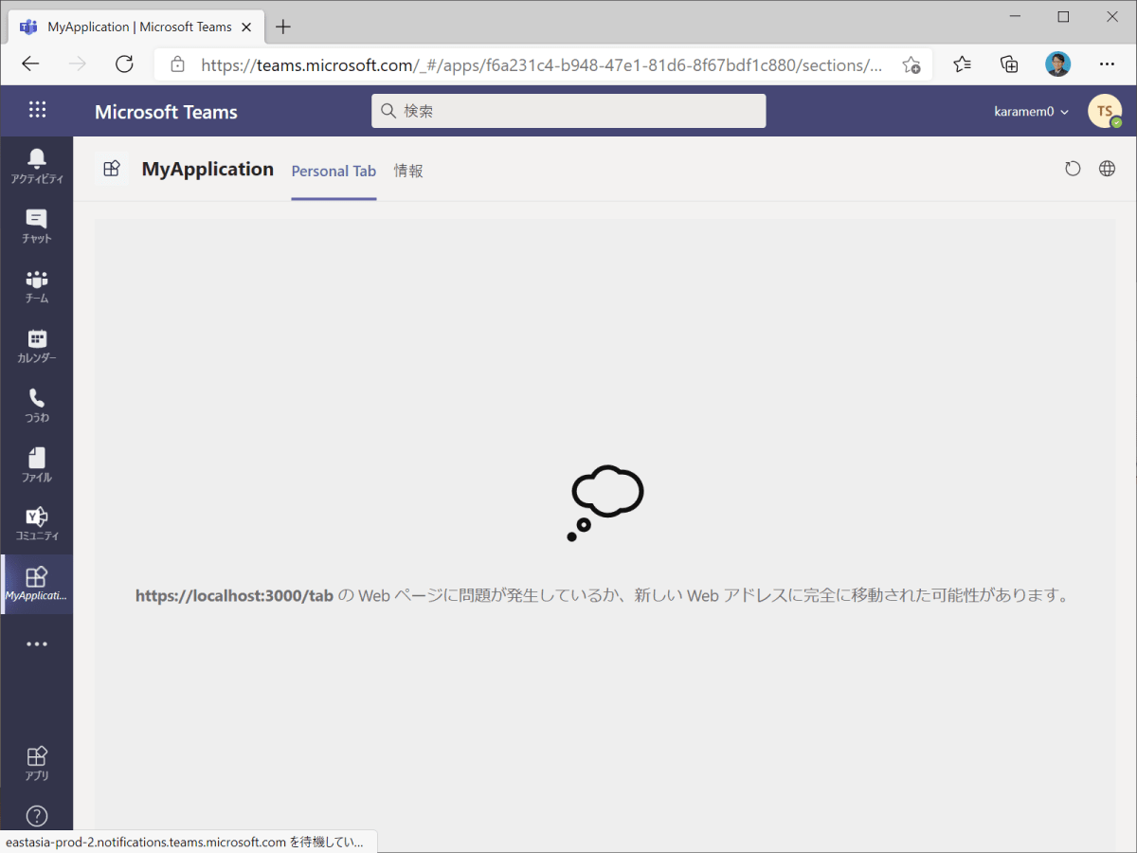Open tab website via globe icon
The height and width of the screenshot is (853, 1137).
pos(1107,169)
